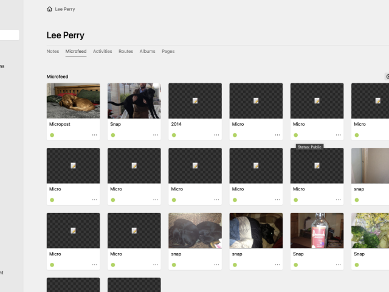
Task: Click the Snap title under the bottle photo
Action: 298,254
